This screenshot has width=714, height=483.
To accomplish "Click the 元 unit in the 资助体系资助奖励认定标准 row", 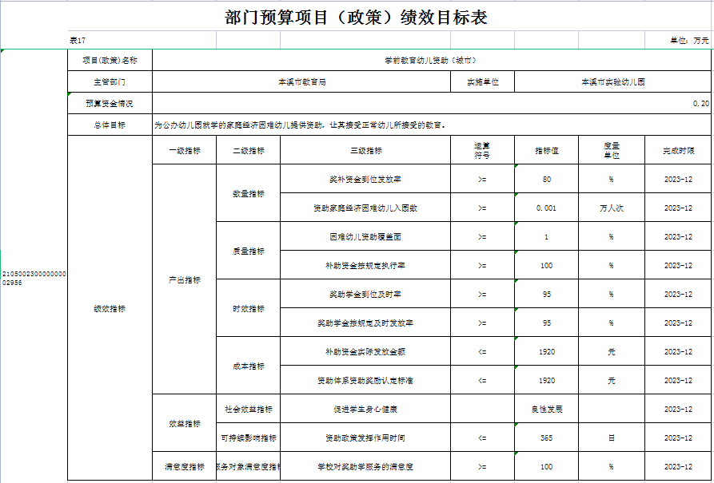I will [611, 380].
